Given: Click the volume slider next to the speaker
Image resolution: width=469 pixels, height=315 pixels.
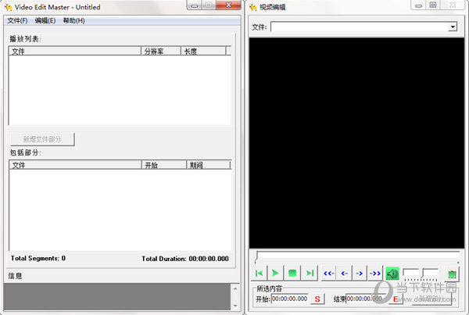Looking at the screenshot, I should [421, 274].
